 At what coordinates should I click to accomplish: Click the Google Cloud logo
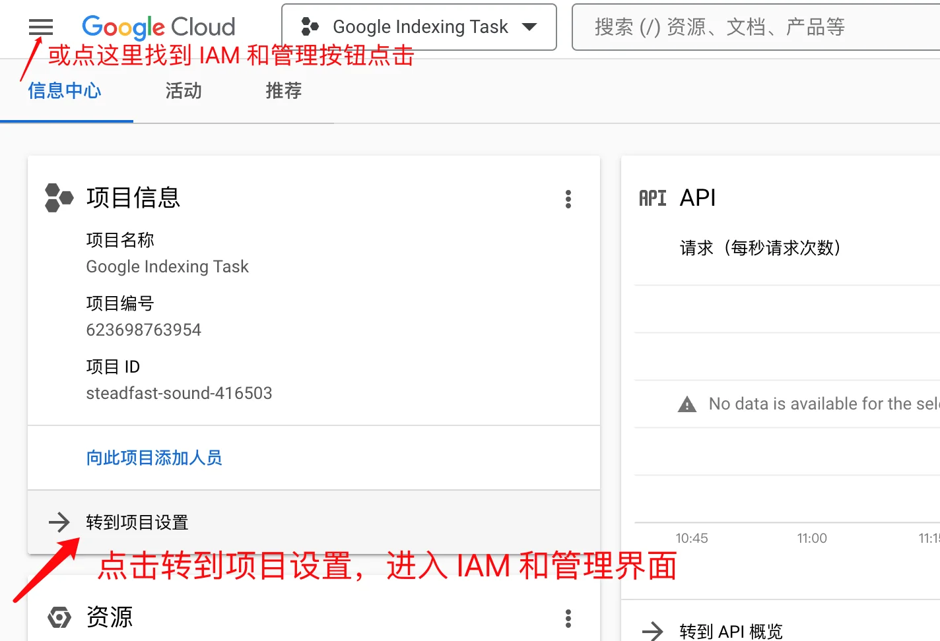coord(158,27)
